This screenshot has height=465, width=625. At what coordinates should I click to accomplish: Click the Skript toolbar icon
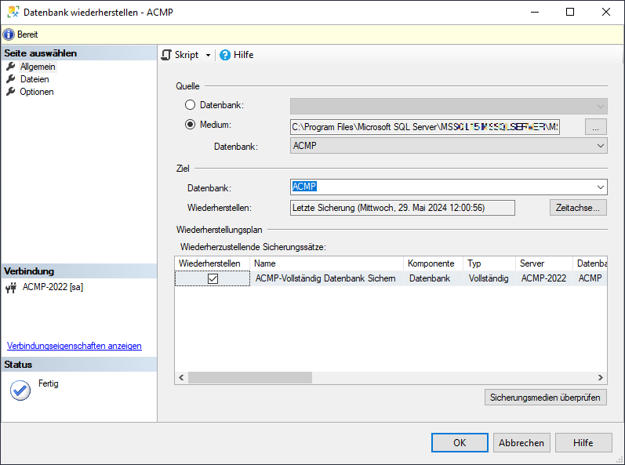166,55
